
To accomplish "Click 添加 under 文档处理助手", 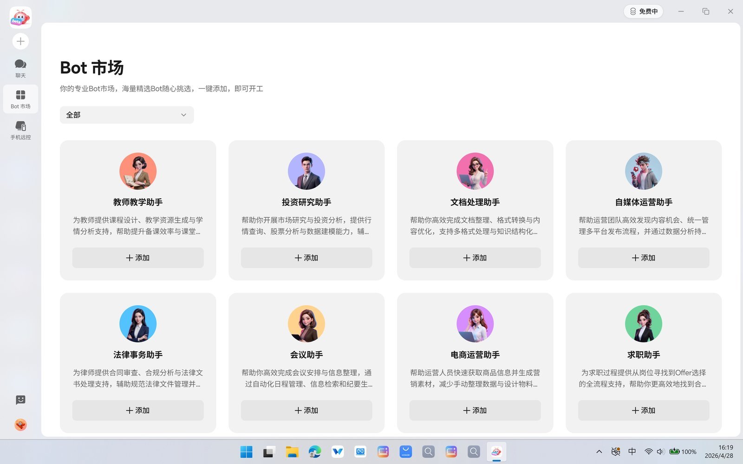I will tap(475, 258).
